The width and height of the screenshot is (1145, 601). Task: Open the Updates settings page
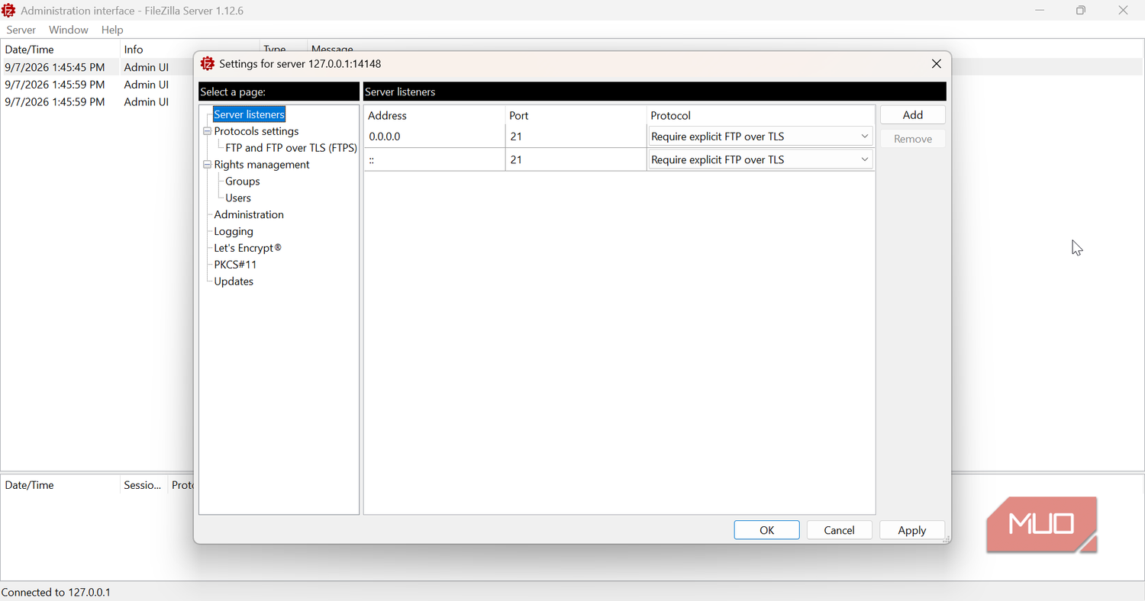pyautogui.click(x=234, y=282)
